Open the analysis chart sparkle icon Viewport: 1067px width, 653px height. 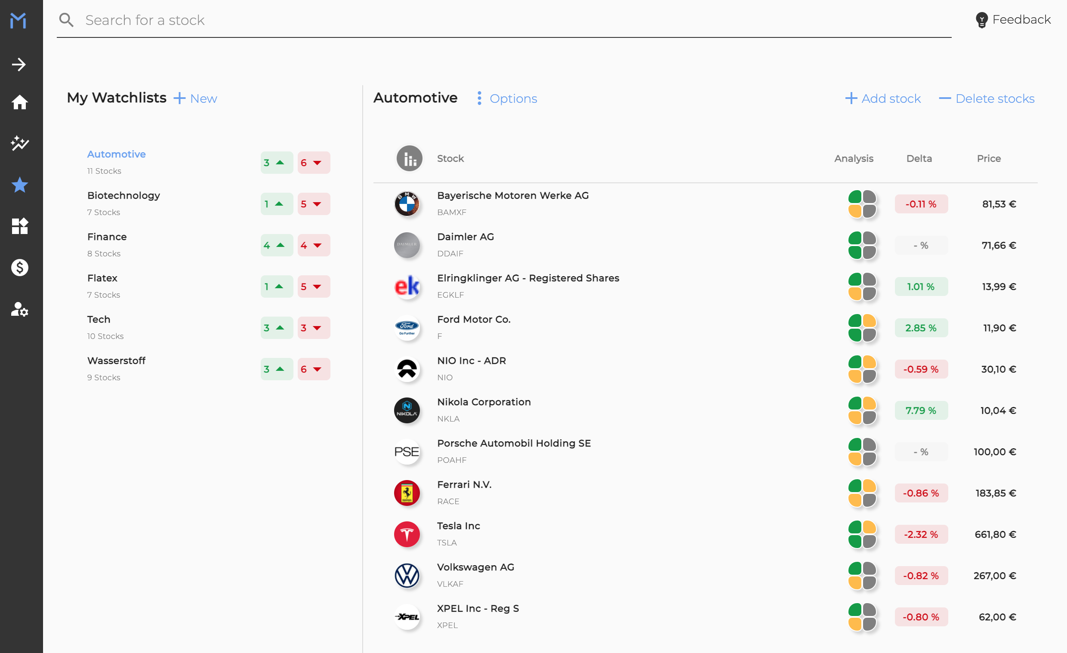(x=19, y=143)
